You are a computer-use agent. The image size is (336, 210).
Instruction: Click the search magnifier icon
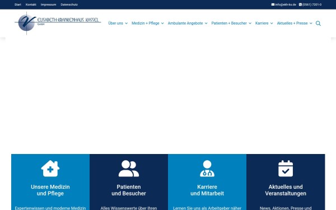coord(318,24)
